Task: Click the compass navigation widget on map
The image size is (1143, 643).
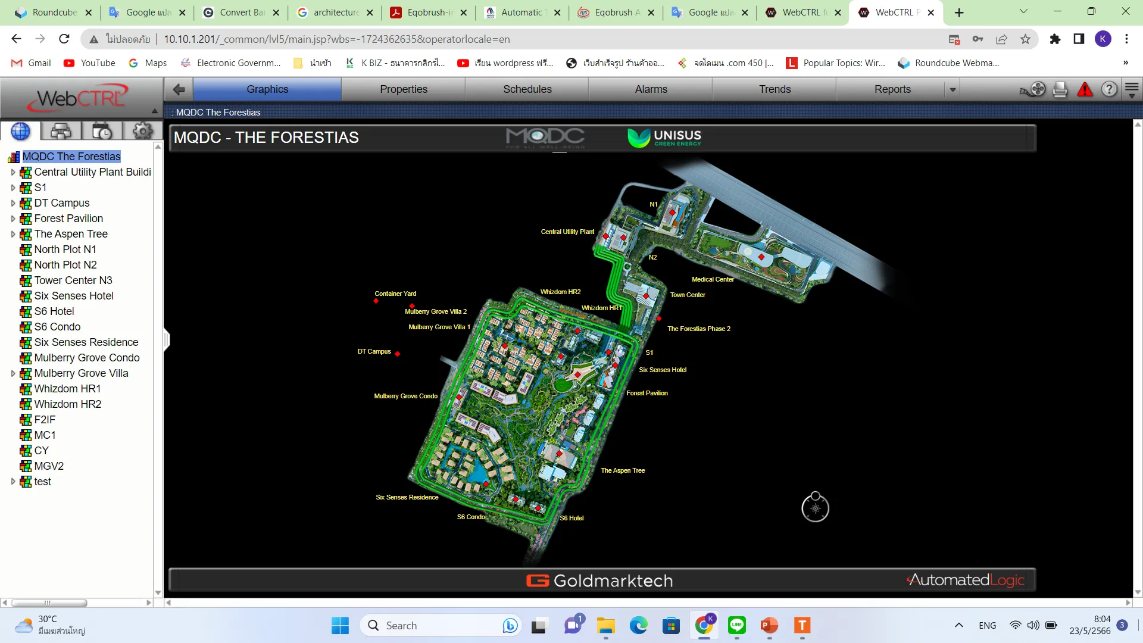Action: [815, 507]
